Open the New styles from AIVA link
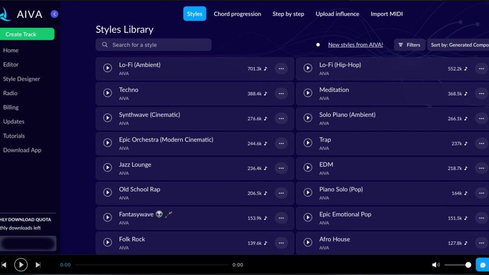The width and height of the screenshot is (489, 275). coord(355,45)
